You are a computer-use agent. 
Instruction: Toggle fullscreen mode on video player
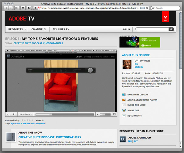coord(114,114)
